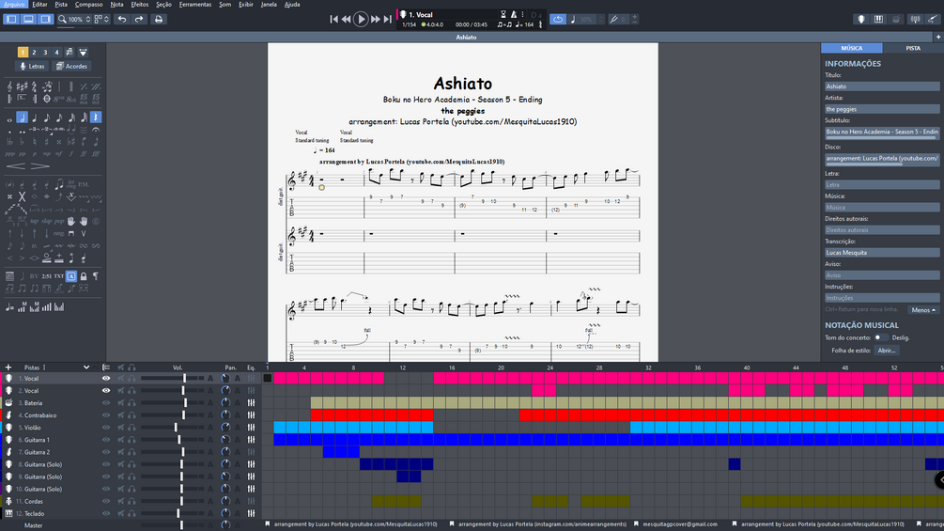Hide track 1. Vocal with eye icon
The image size is (944, 531).
pyautogui.click(x=106, y=379)
